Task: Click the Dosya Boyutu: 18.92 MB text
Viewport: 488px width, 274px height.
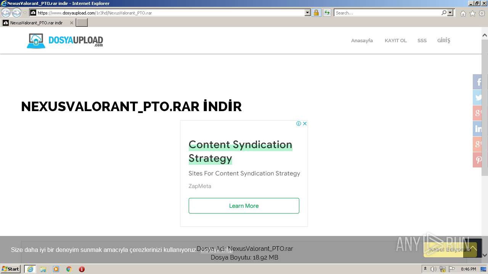Action: click(x=244, y=258)
